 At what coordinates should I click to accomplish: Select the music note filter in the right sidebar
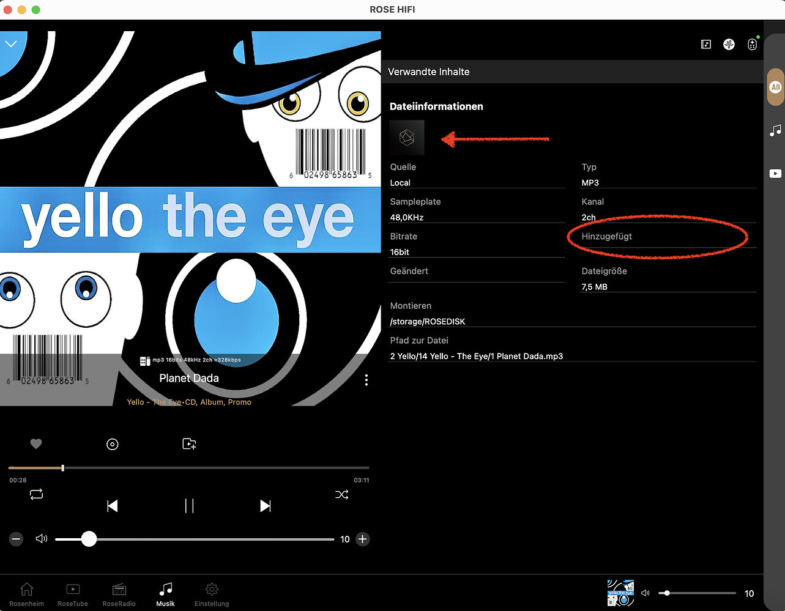coord(775,130)
